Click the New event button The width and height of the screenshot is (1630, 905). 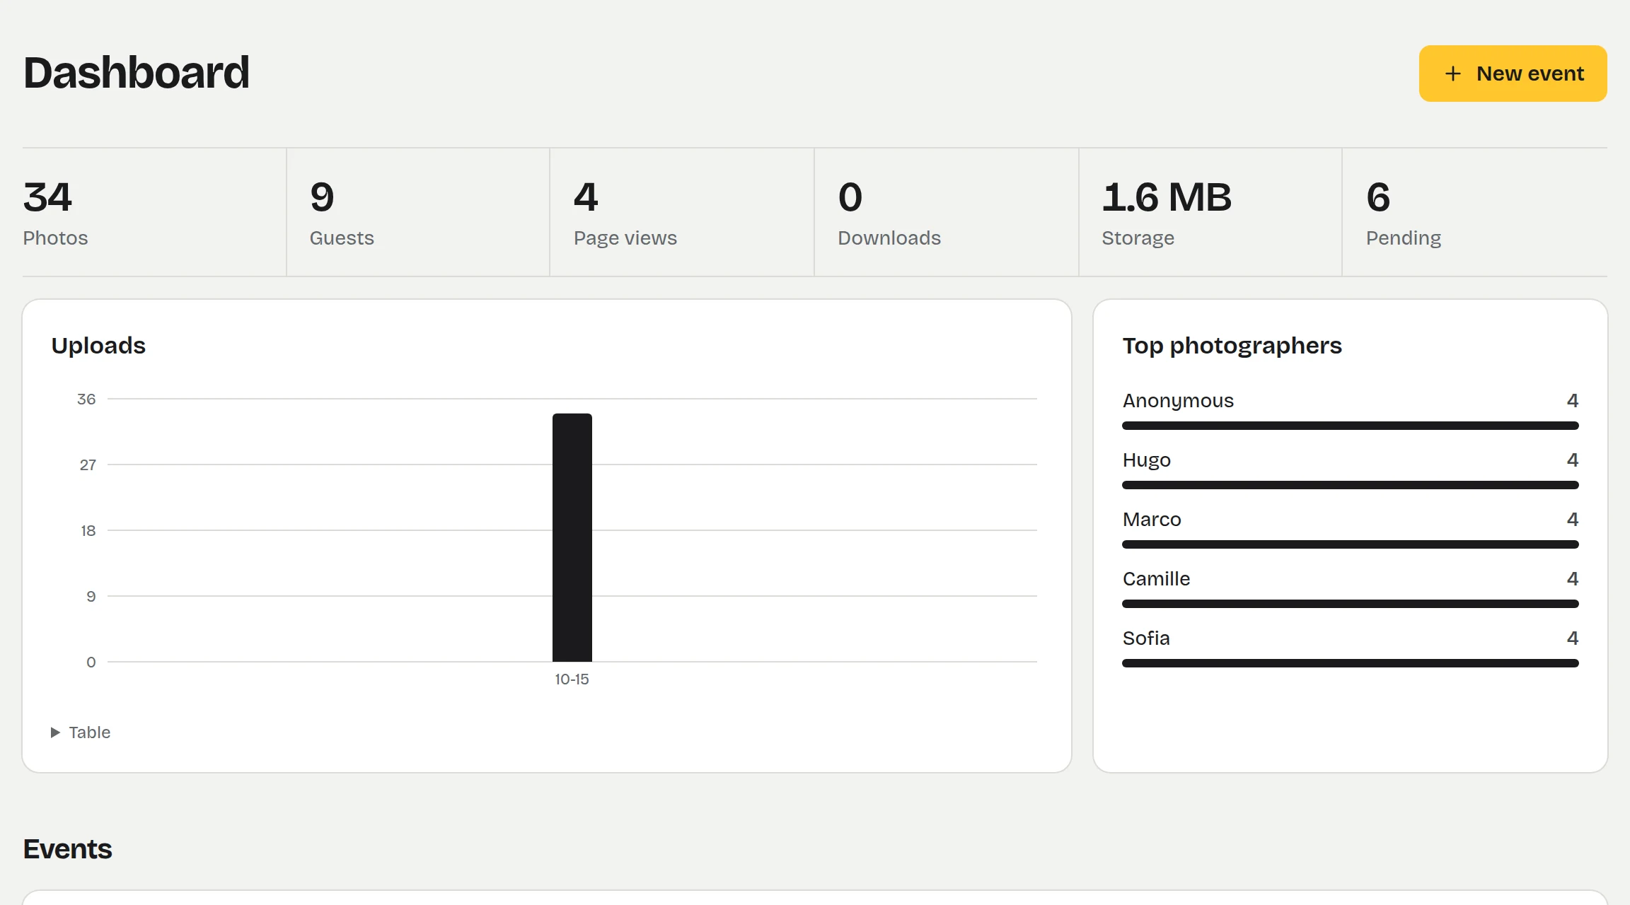(1513, 74)
